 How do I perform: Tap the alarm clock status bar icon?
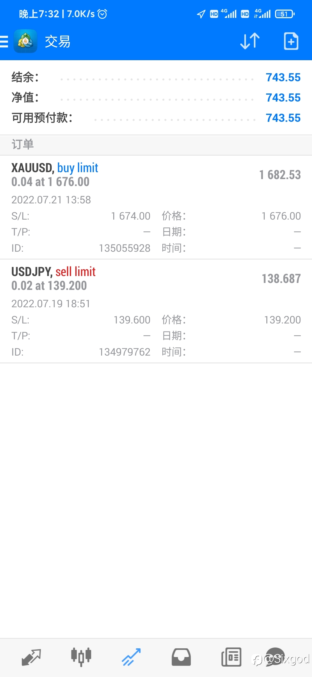click(102, 14)
